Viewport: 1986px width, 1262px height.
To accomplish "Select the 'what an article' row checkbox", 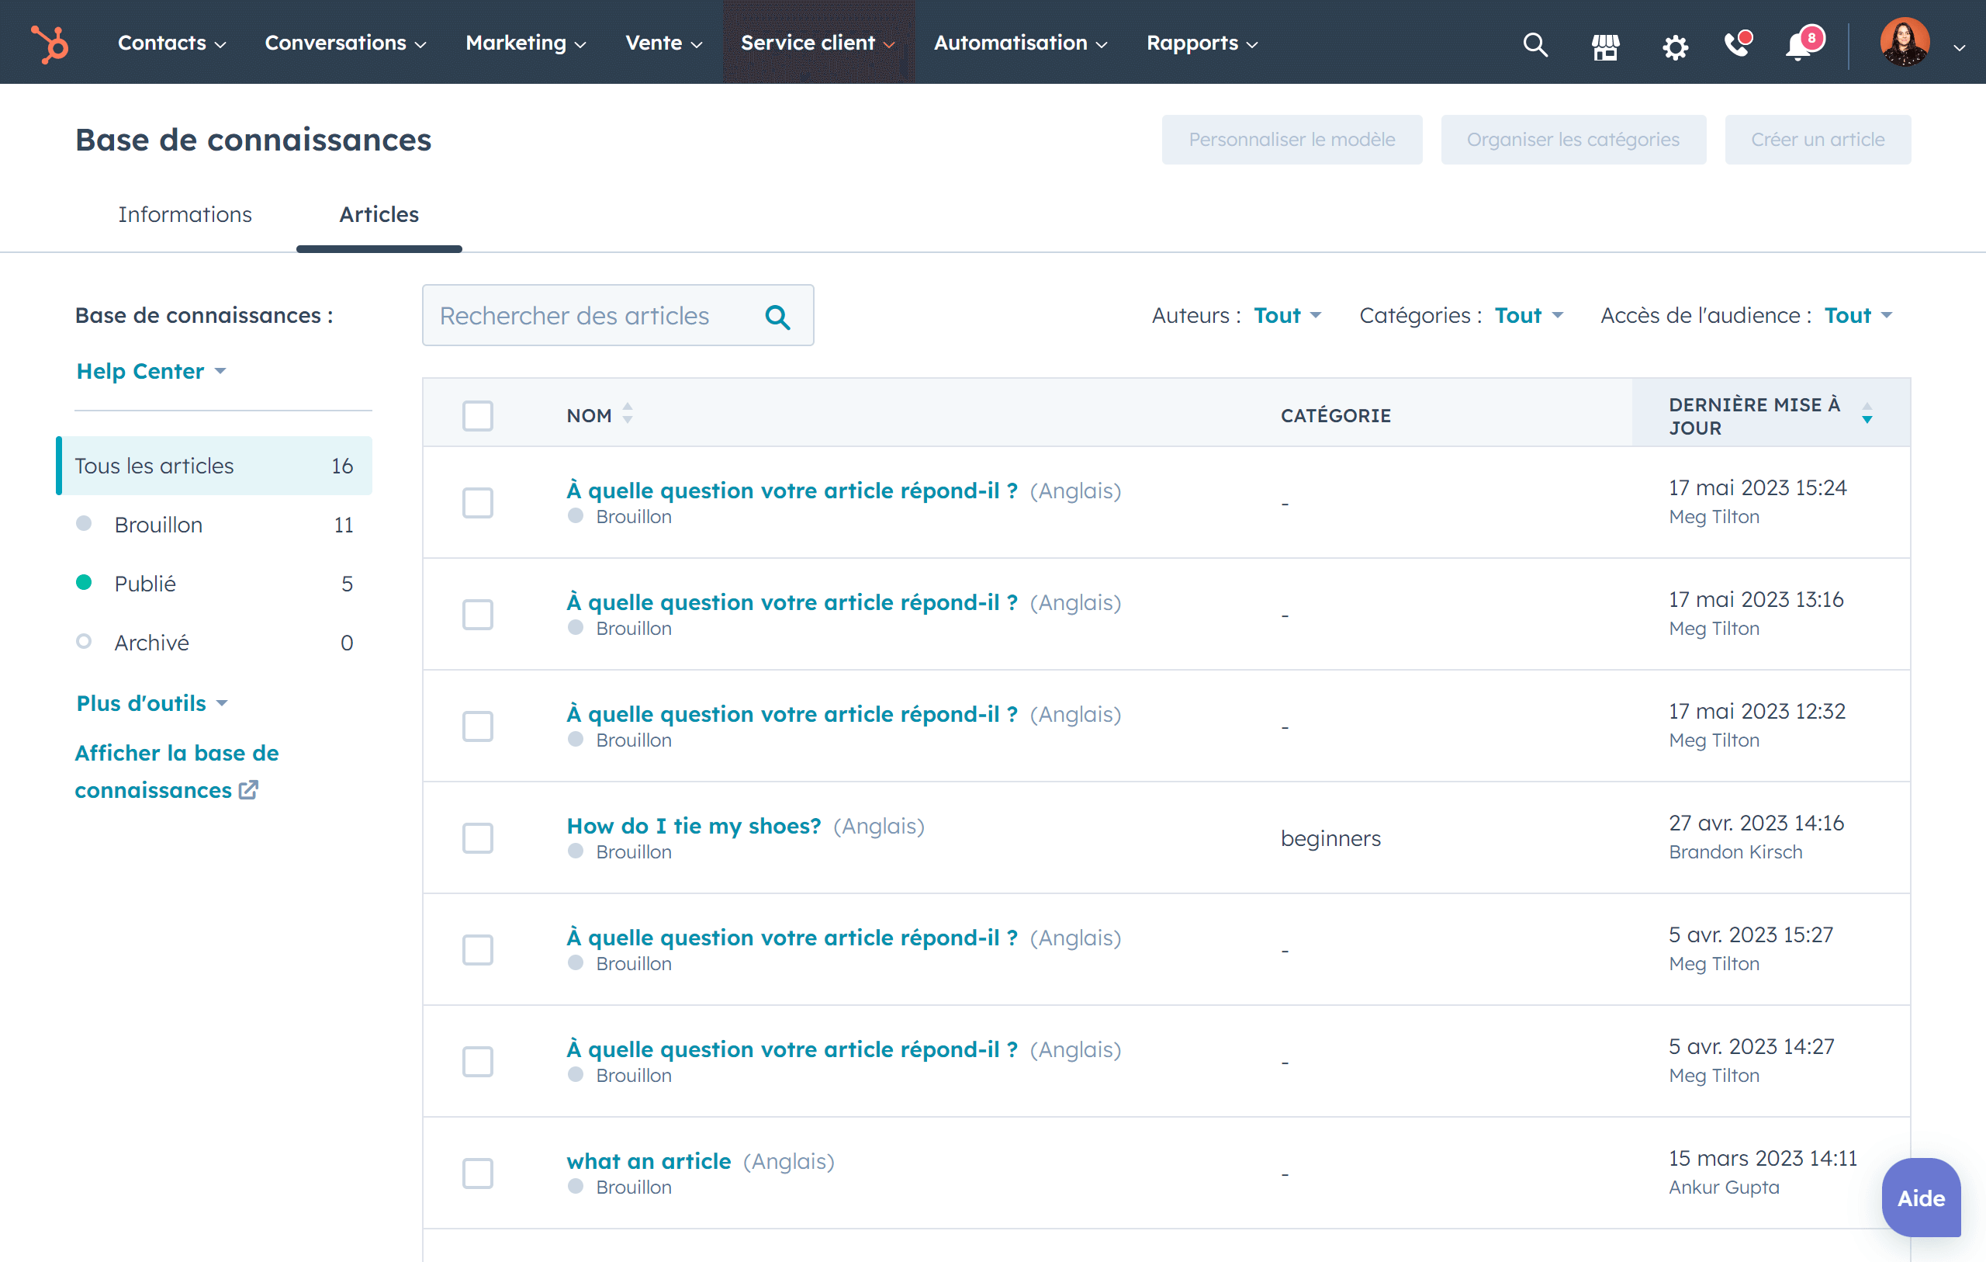I will tap(478, 1174).
